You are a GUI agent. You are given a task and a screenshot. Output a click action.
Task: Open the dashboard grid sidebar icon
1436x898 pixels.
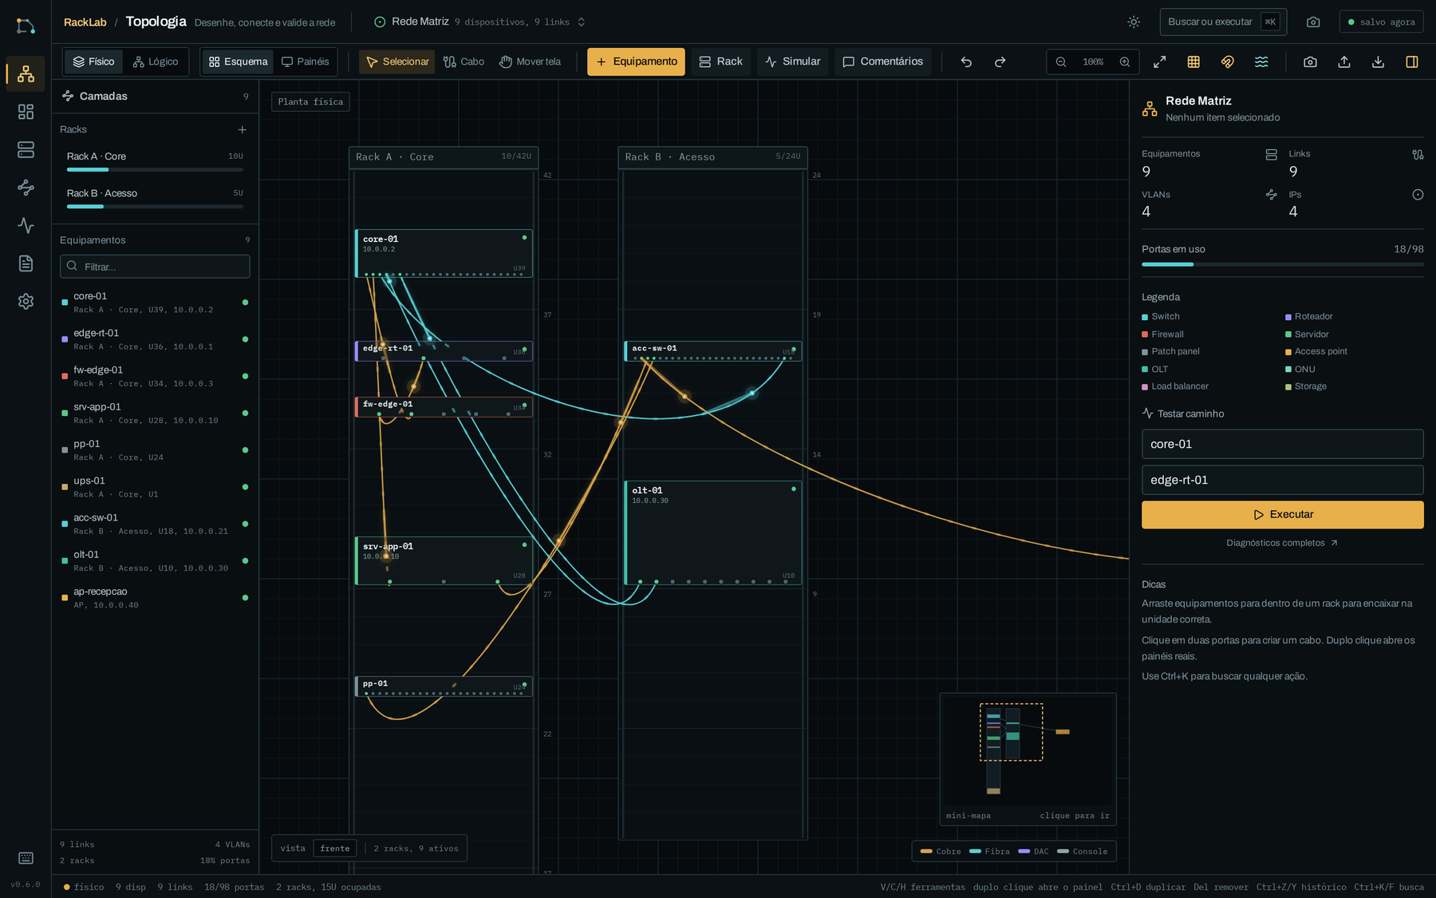click(26, 112)
